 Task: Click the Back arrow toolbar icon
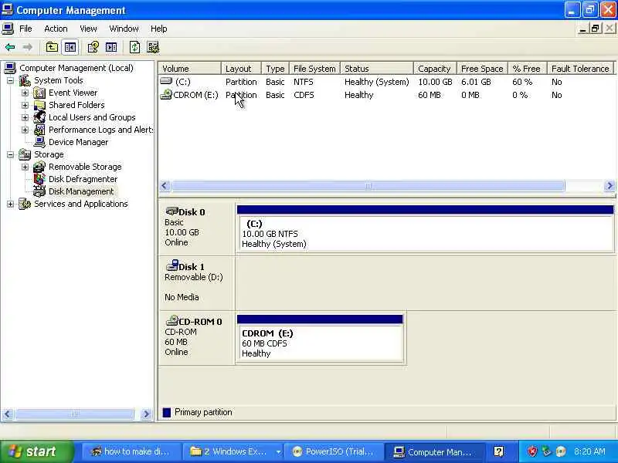click(10, 47)
